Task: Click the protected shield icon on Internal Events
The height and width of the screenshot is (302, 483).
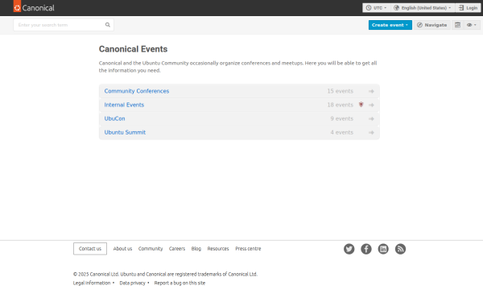Action: [x=361, y=105]
